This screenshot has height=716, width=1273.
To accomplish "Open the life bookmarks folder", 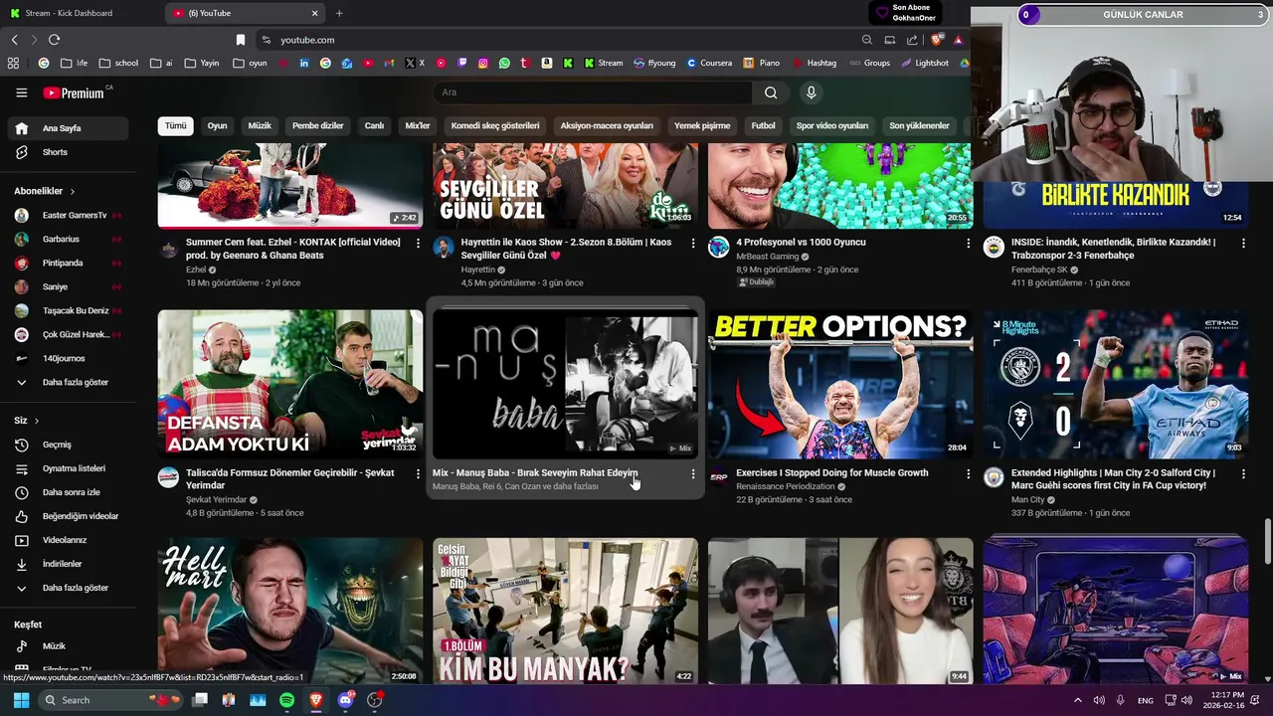I will 75,63.
